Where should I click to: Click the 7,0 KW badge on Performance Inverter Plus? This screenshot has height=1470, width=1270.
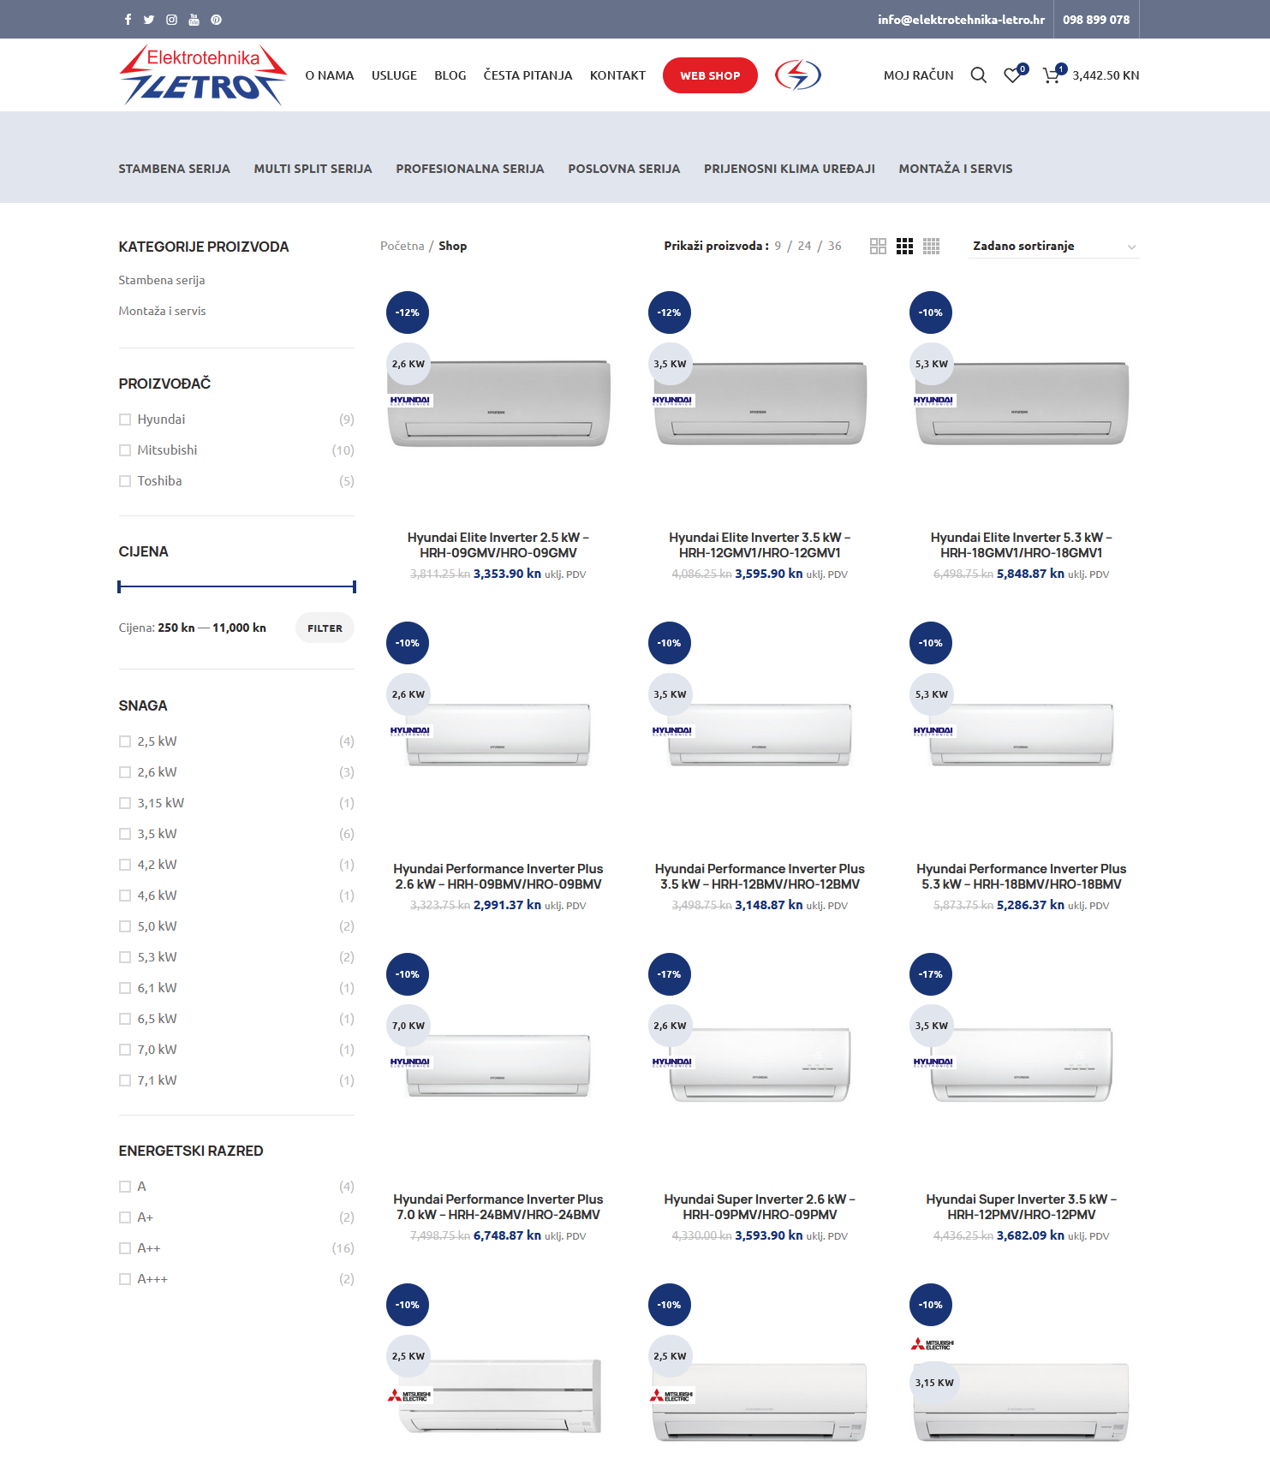coord(408,1026)
